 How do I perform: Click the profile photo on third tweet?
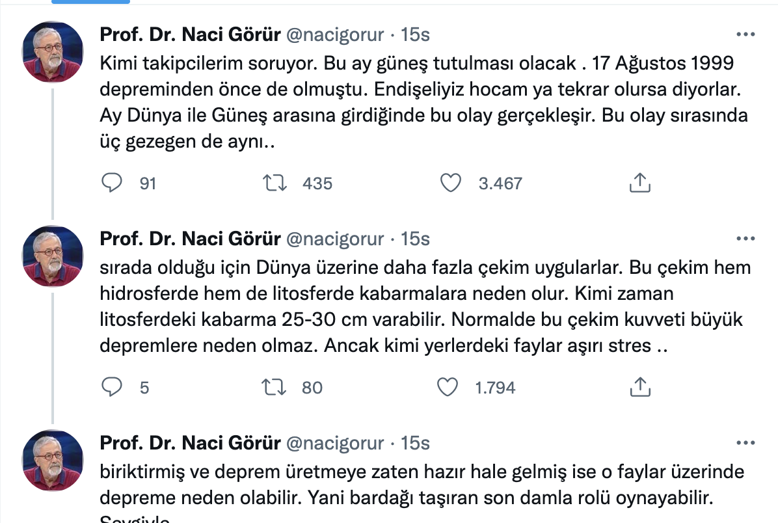pyautogui.click(x=53, y=460)
